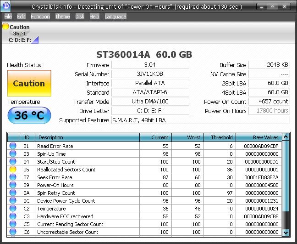
Task: Open the Help menu
Action: tap(94, 17)
